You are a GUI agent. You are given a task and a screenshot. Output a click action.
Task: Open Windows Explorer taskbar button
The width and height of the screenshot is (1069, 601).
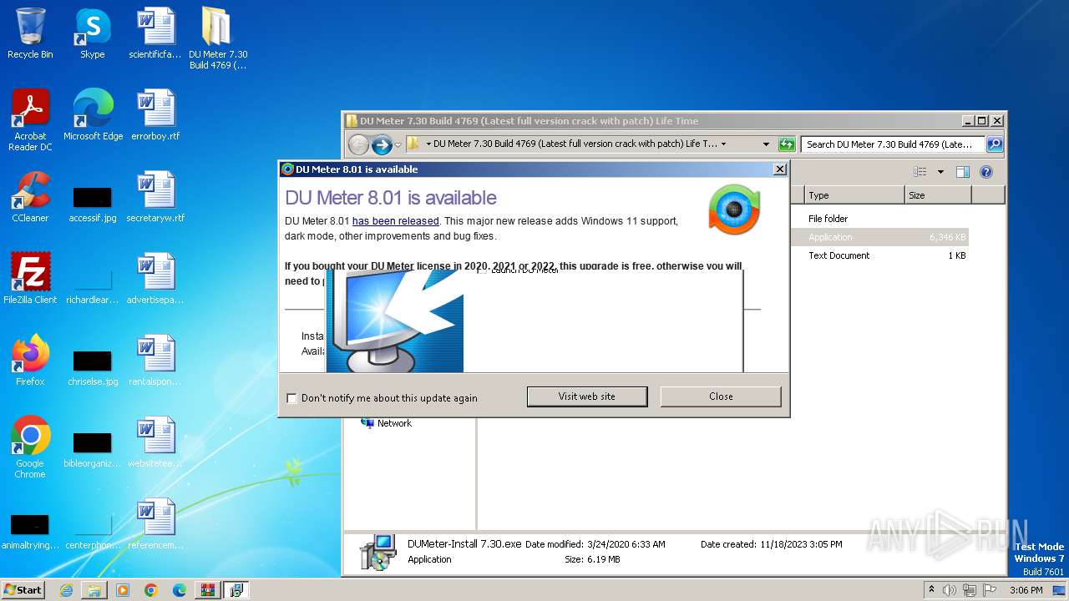[x=94, y=590]
